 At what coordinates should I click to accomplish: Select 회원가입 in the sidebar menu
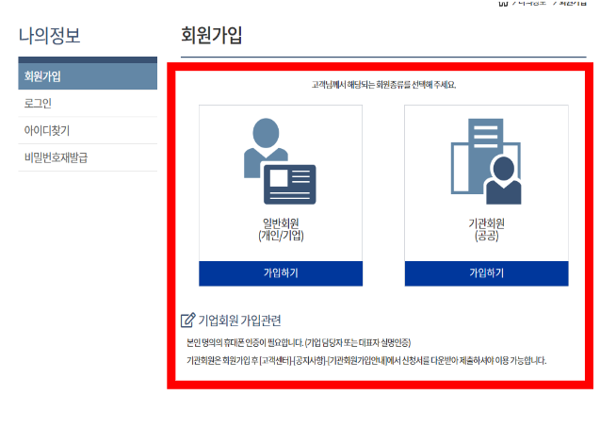coord(88,76)
